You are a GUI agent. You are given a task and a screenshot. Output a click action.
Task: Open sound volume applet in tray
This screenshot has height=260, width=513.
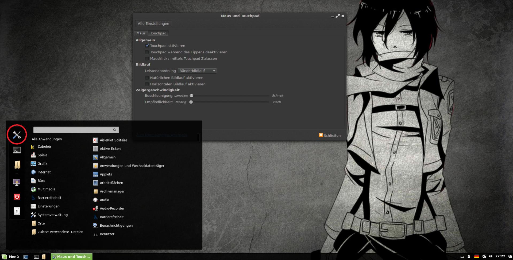pyautogui.click(x=490, y=256)
